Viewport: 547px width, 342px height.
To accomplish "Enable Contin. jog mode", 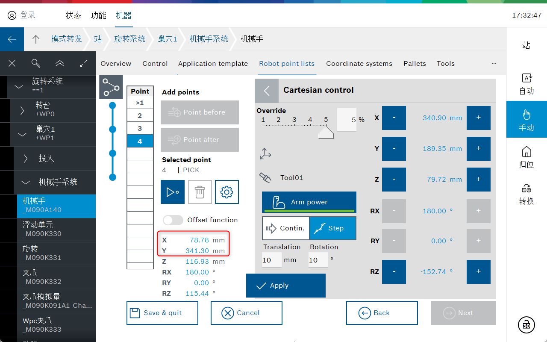I will pos(285,228).
